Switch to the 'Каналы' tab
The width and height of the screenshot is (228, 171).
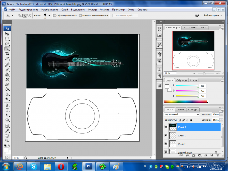point(181,109)
